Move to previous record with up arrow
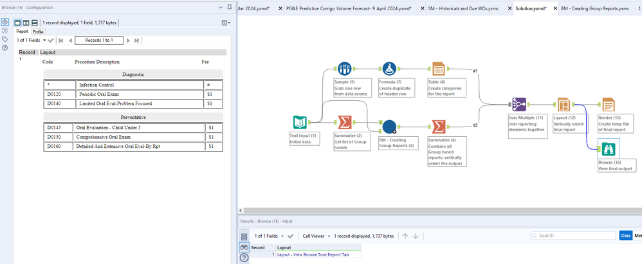642x264 pixels. coord(405,236)
